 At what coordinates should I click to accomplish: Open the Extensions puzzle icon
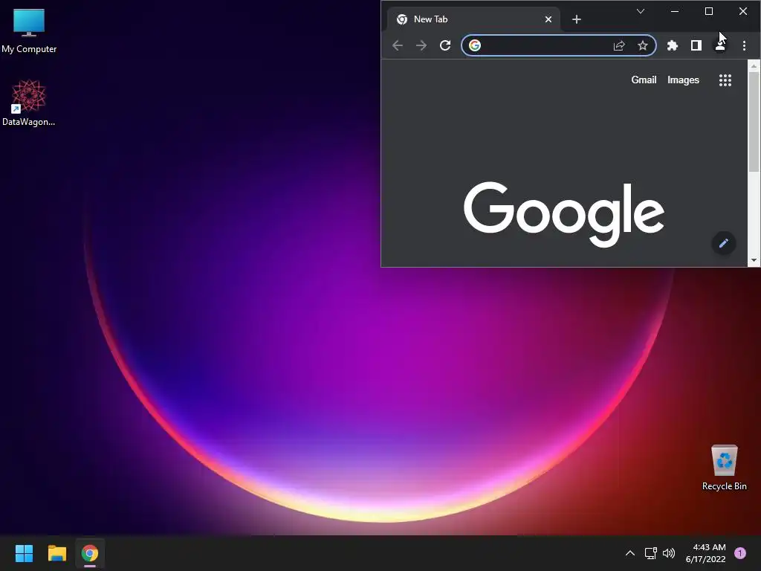(x=672, y=45)
